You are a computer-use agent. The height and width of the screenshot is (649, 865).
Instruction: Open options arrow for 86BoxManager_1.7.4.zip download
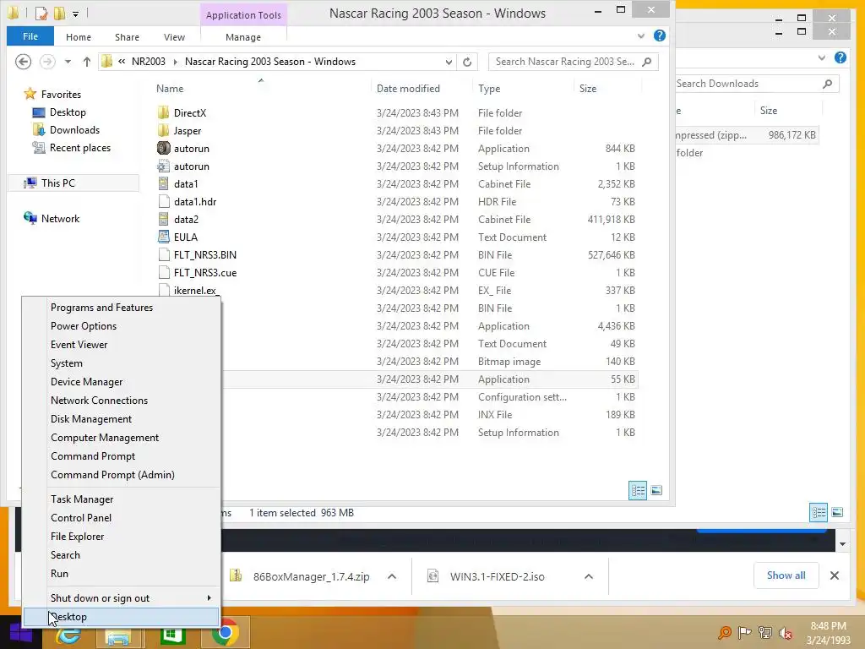[x=392, y=576]
